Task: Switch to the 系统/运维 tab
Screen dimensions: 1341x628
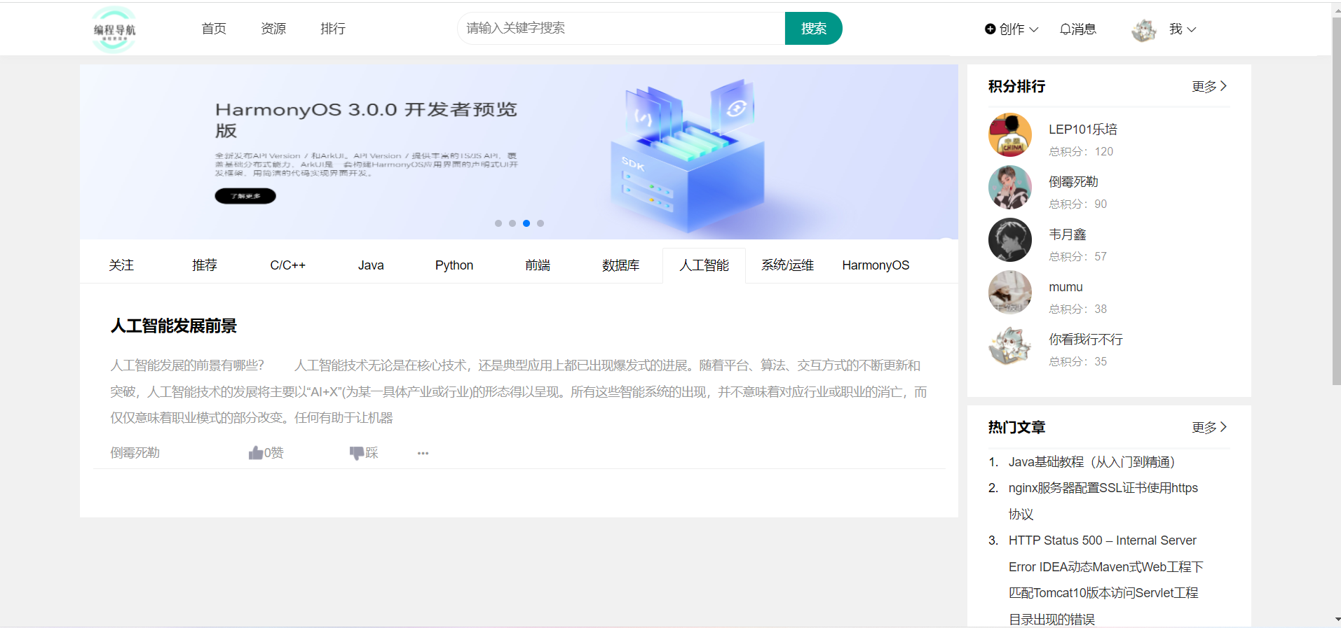Action: point(787,265)
